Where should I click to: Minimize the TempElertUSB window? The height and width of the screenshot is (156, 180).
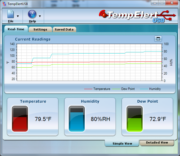coord(155,3)
